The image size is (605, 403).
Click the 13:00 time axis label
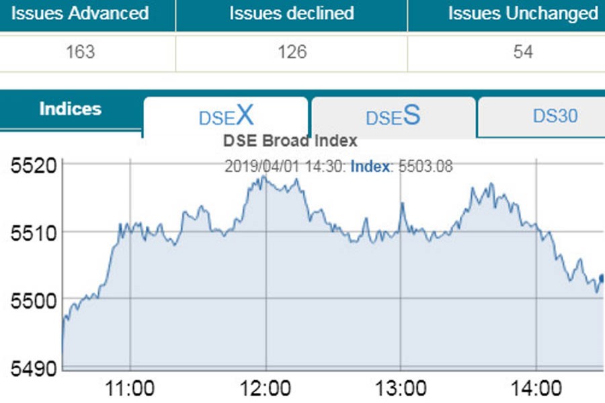coord(401,389)
